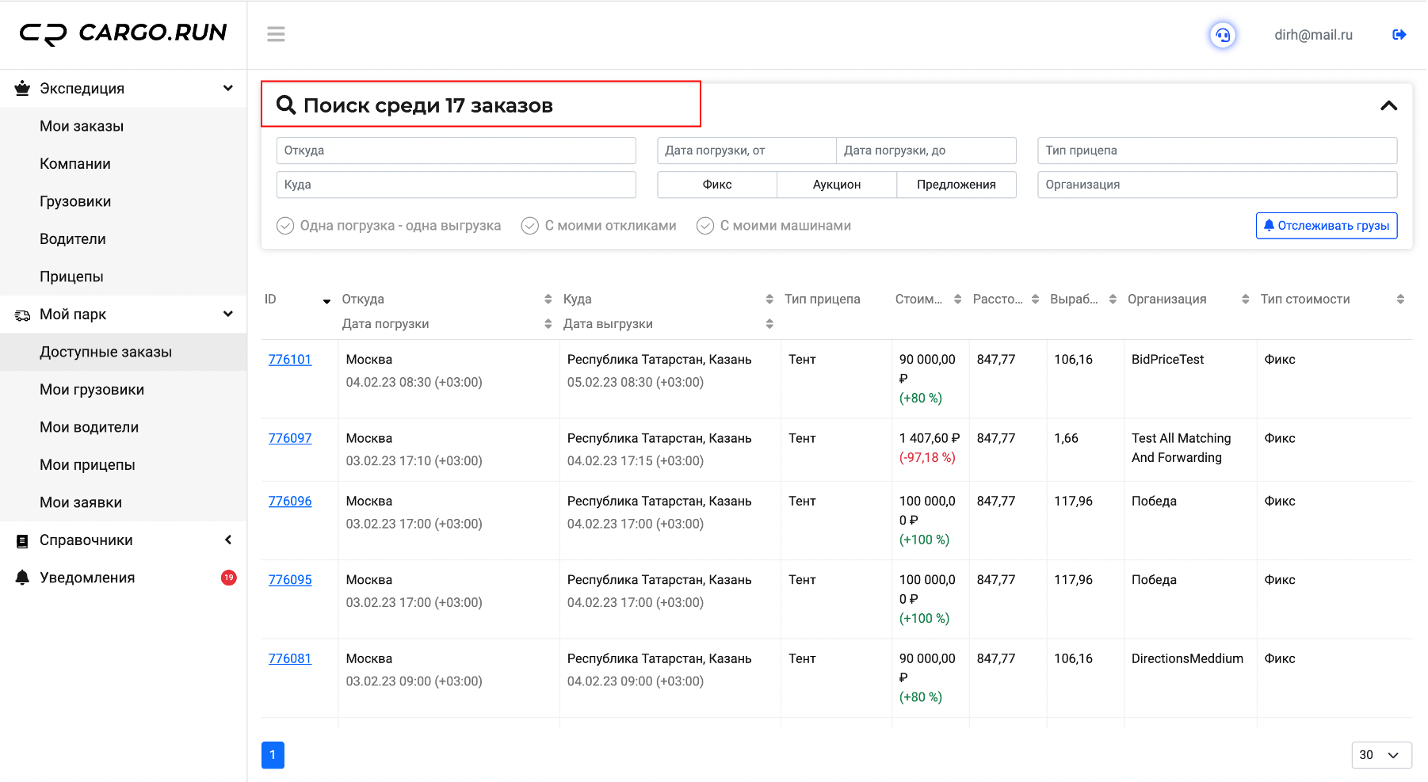This screenshot has width=1428, height=782.
Task: Sort by Тип стоимости column arrows
Action: 1400,299
